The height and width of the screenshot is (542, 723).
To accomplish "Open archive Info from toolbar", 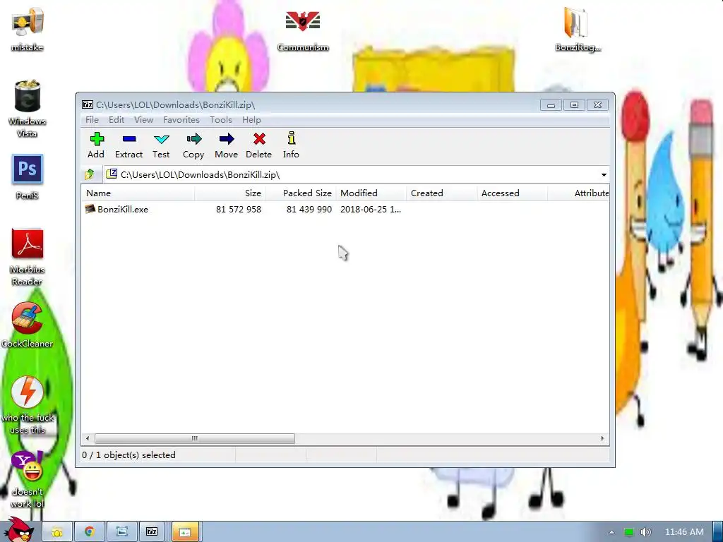I will point(291,145).
